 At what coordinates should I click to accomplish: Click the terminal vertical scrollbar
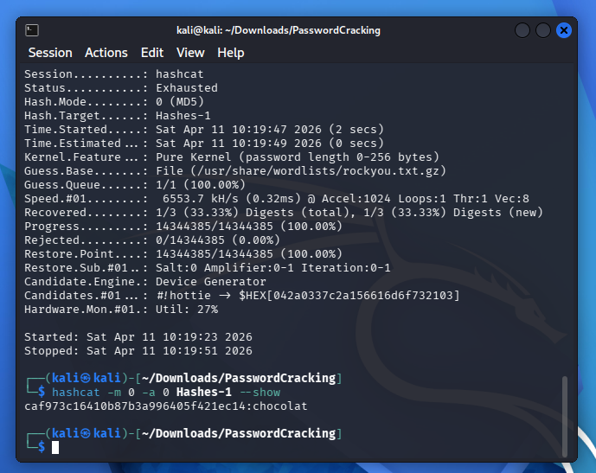pyautogui.click(x=565, y=417)
